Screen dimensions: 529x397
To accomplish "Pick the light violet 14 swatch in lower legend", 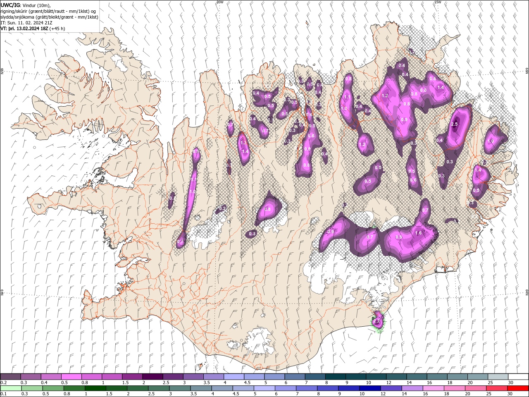I will 412,388.
